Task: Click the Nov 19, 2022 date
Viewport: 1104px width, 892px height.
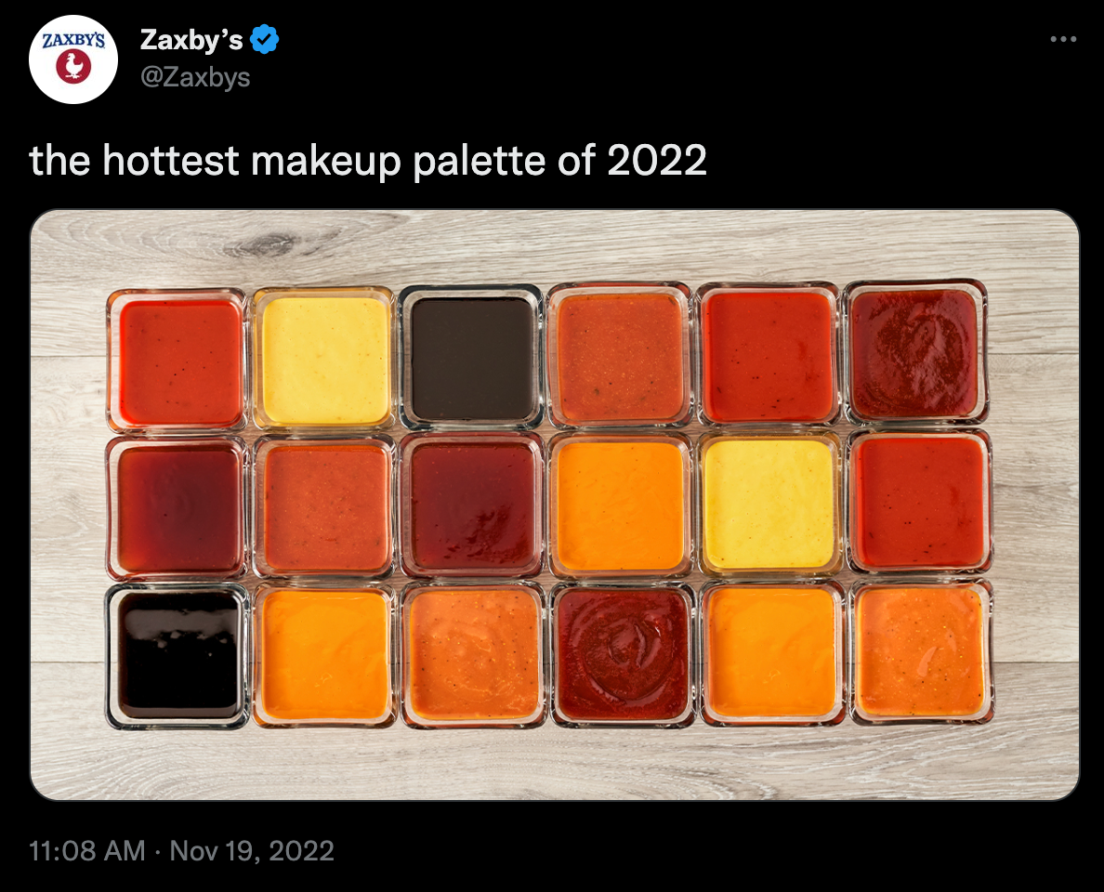Action: click(x=252, y=850)
